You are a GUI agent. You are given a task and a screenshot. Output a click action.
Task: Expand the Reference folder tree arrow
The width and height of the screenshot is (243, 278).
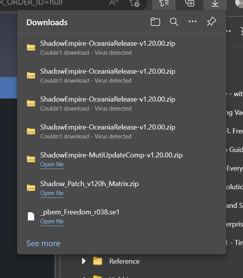(84, 261)
